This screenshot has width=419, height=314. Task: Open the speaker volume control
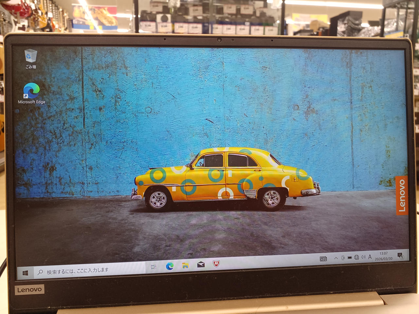363,257
